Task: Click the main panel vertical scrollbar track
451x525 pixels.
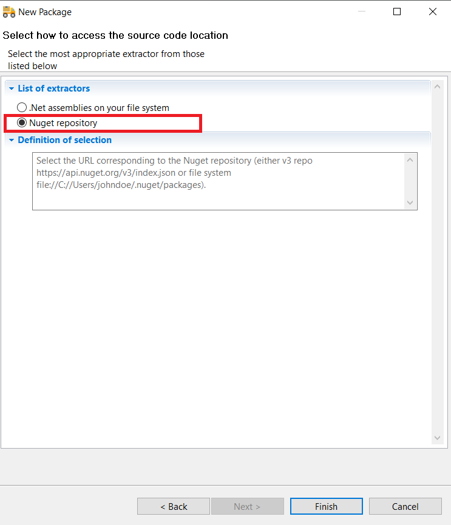Action: [437, 261]
